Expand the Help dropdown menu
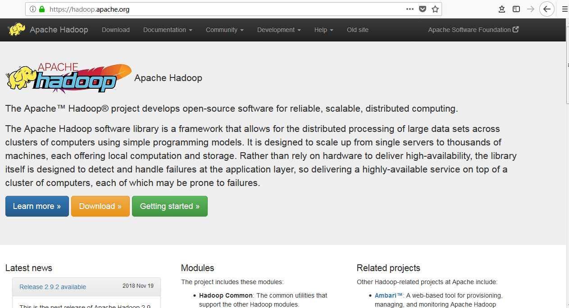This screenshot has height=308, width=569. (324, 30)
